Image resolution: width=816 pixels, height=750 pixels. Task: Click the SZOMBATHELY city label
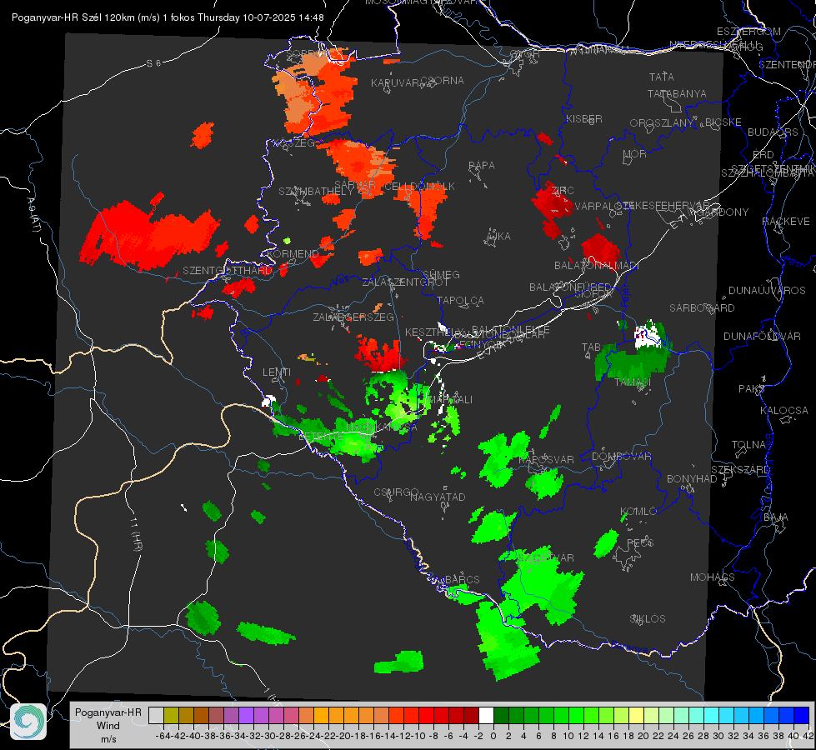pyautogui.click(x=316, y=192)
